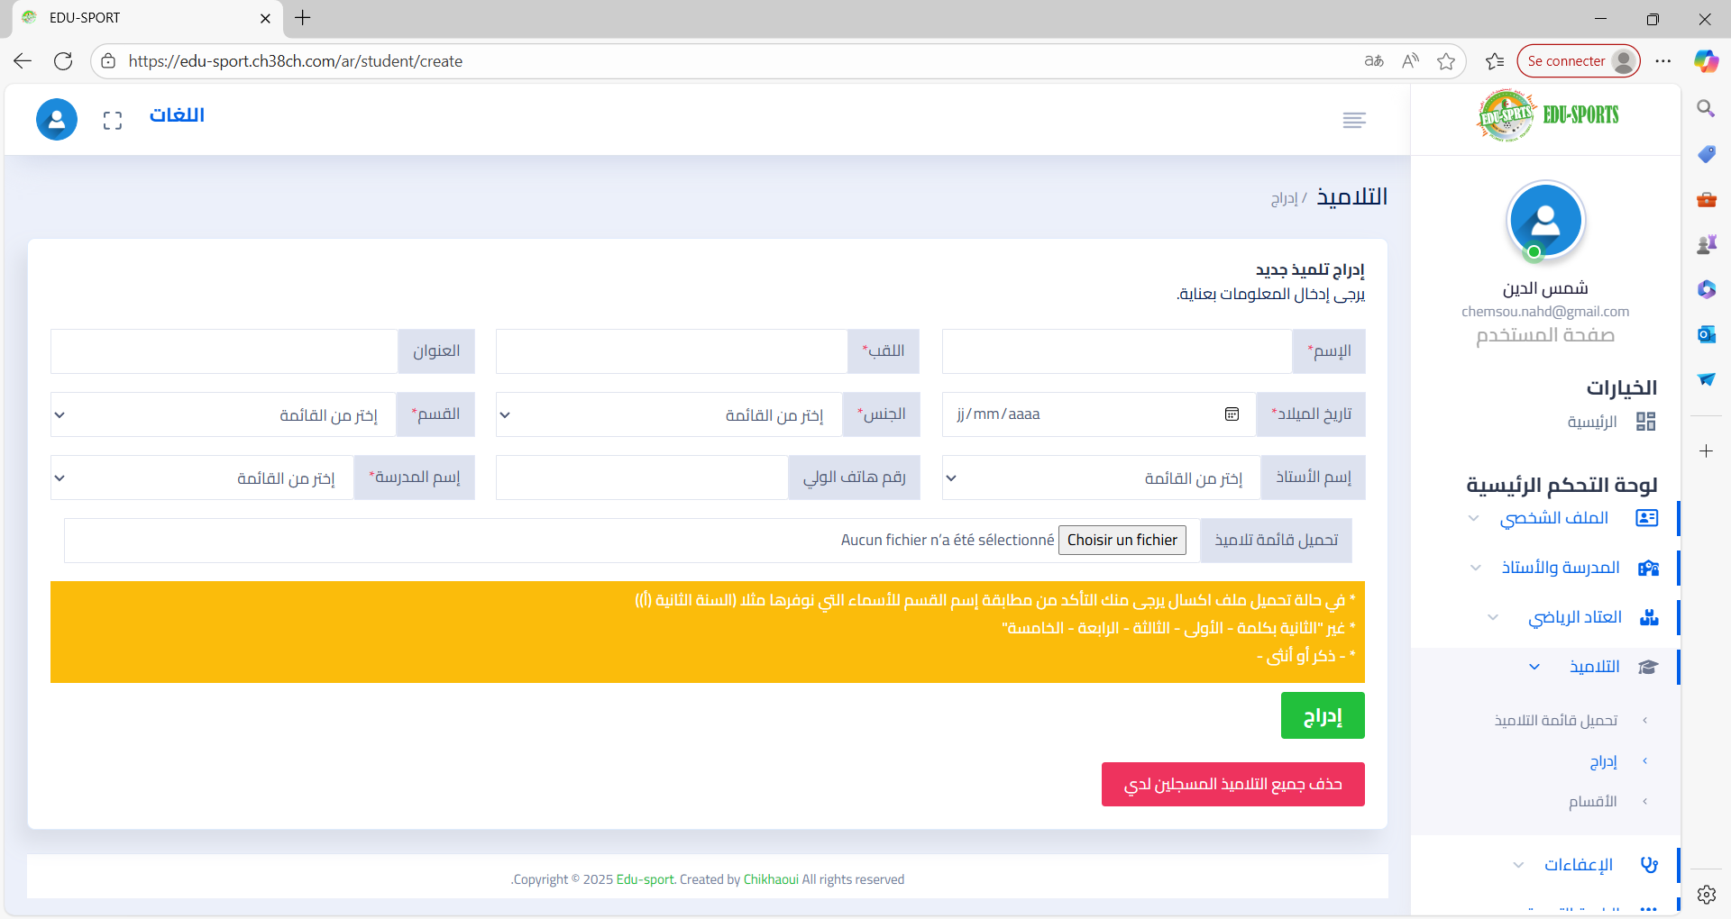Open the إسم الأستاذ teacher dropdown
Screen dimensions: 1731x919
pyautogui.click(x=1100, y=478)
